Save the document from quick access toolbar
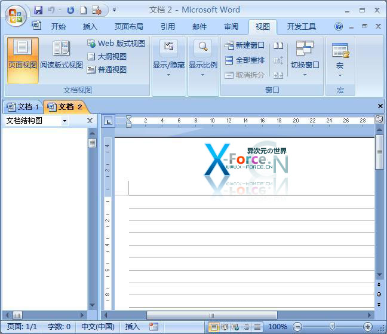The height and width of the screenshot is (334, 387). pos(38,10)
